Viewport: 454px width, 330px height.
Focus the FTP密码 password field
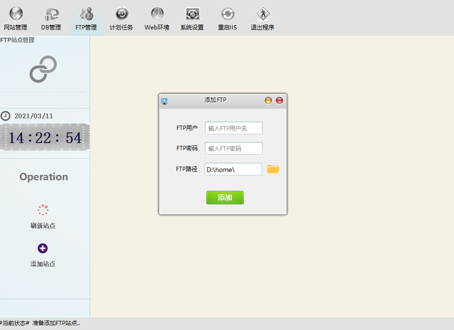pos(234,148)
